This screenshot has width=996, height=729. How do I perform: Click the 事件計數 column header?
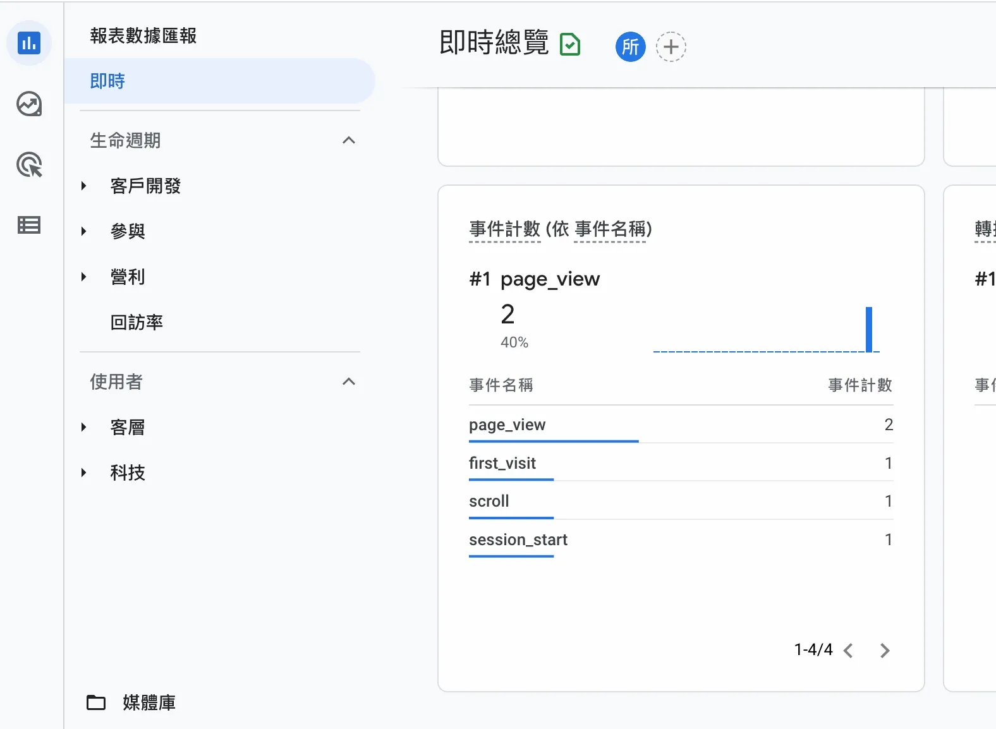click(x=860, y=385)
